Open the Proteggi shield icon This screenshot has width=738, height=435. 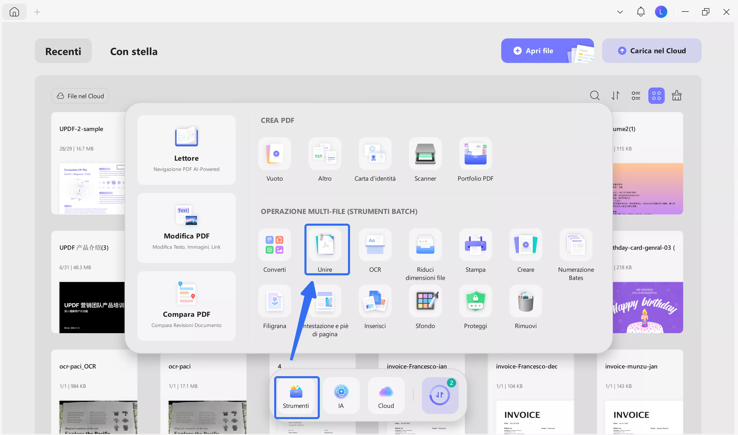(475, 301)
